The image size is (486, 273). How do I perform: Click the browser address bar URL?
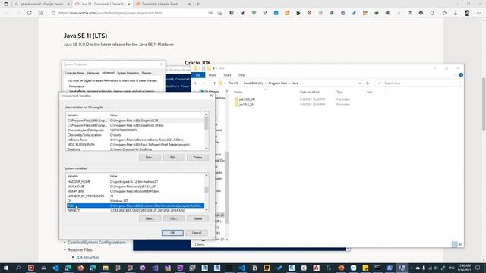(x=110, y=13)
